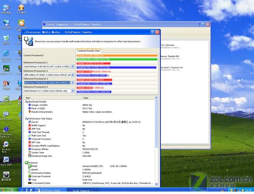Click the results list scroll down arrow

156,184
